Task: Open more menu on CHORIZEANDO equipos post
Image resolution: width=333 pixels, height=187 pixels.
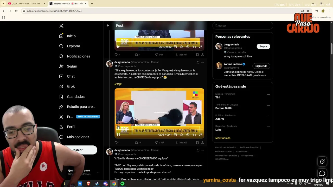Action: (203, 150)
